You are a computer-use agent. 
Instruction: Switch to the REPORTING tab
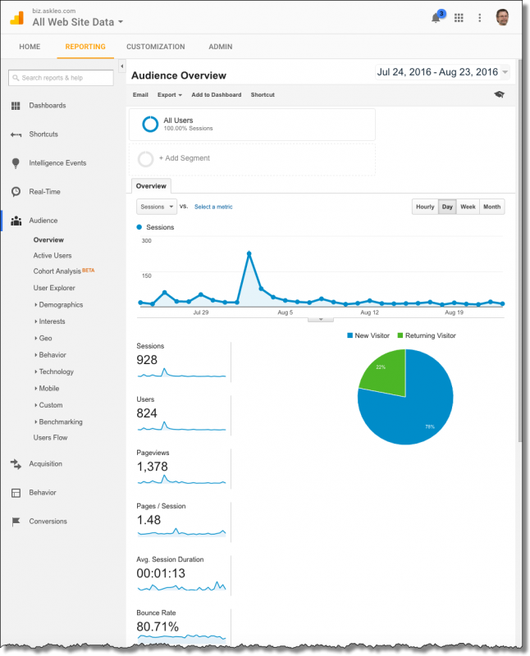85,47
